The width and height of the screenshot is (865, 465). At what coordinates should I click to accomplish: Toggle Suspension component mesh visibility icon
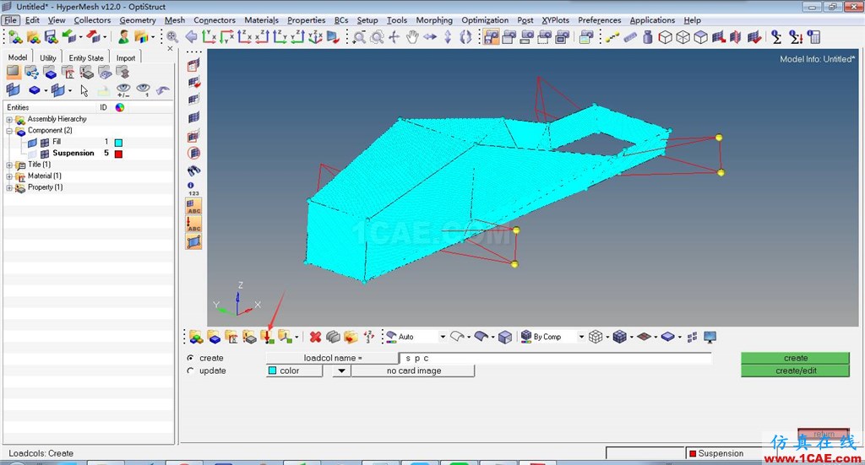coord(45,154)
